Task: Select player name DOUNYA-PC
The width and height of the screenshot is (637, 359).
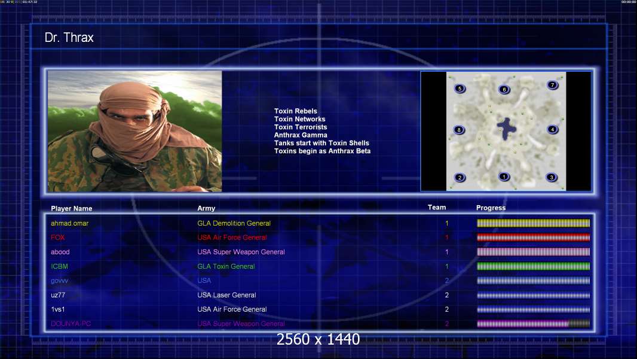Action: pos(71,324)
